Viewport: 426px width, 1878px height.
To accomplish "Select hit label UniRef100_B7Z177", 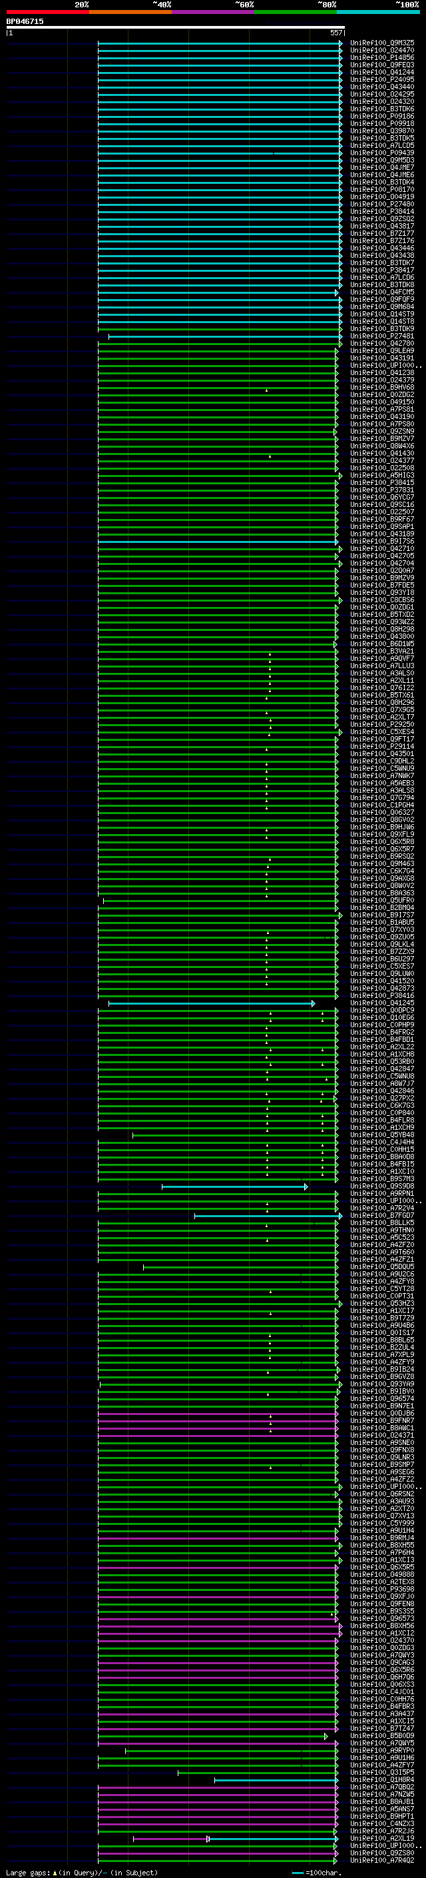I will point(382,233).
